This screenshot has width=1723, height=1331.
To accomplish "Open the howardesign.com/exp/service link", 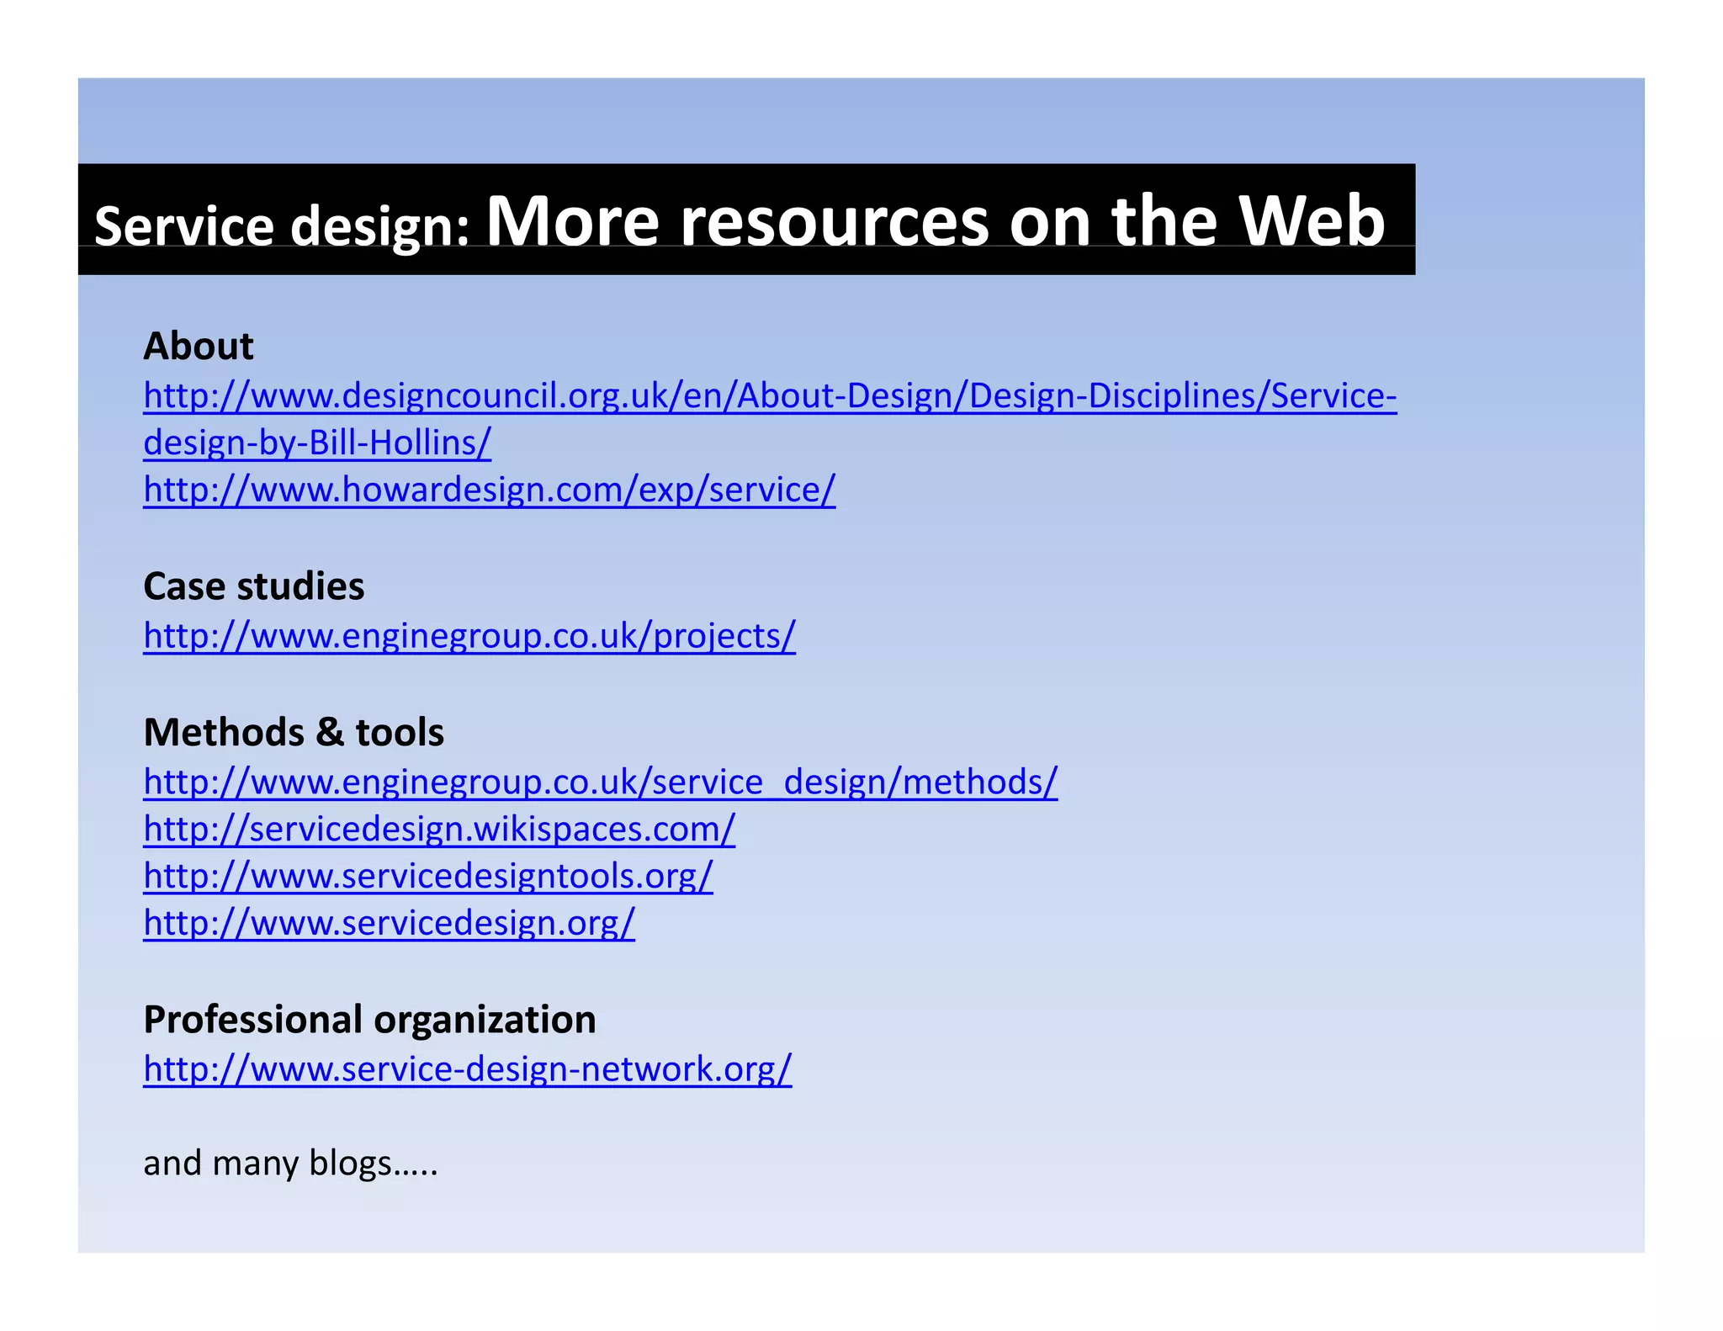I will pos(490,490).
